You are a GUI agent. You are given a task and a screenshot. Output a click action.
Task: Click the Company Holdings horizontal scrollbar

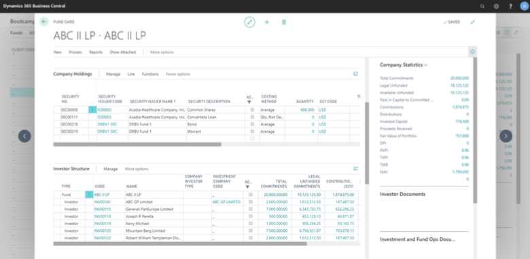[137, 144]
